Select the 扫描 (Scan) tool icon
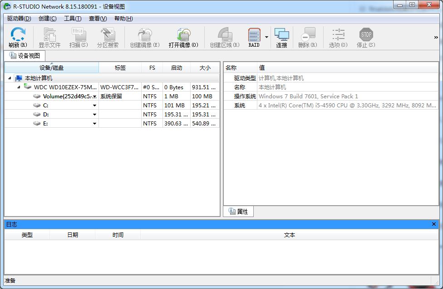This screenshot has width=443, height=289. pyautogui.click(x=79, y=36)
